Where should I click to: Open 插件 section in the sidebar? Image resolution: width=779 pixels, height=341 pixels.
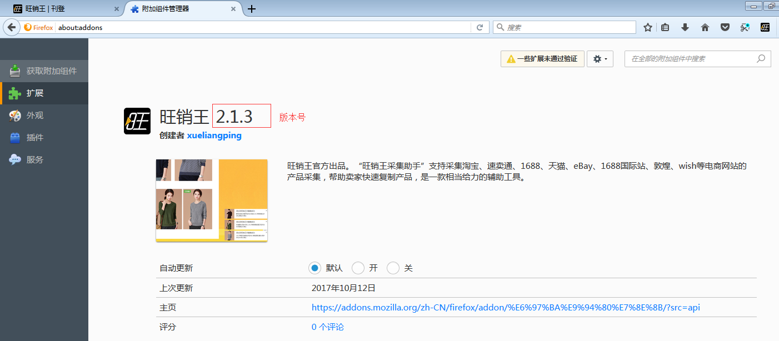44,138
